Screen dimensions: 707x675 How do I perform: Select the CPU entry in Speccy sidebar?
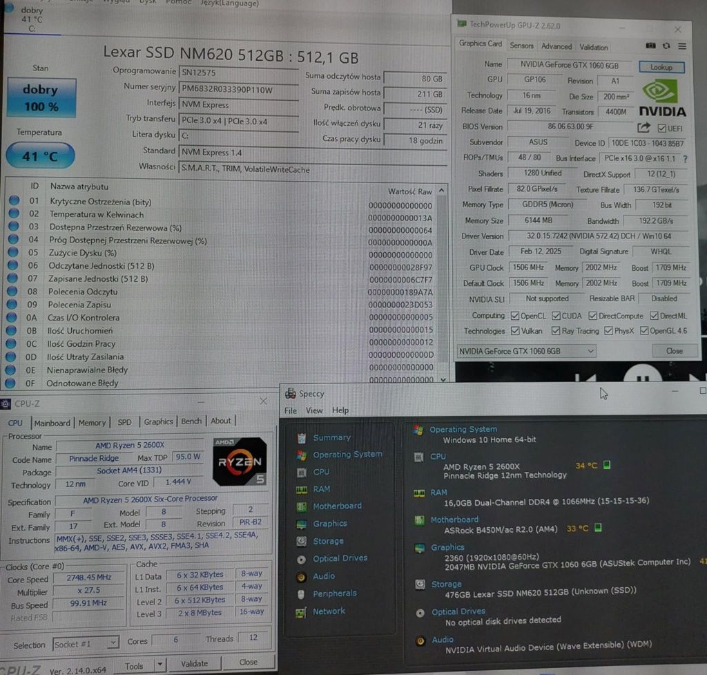(x=321, y=472)
